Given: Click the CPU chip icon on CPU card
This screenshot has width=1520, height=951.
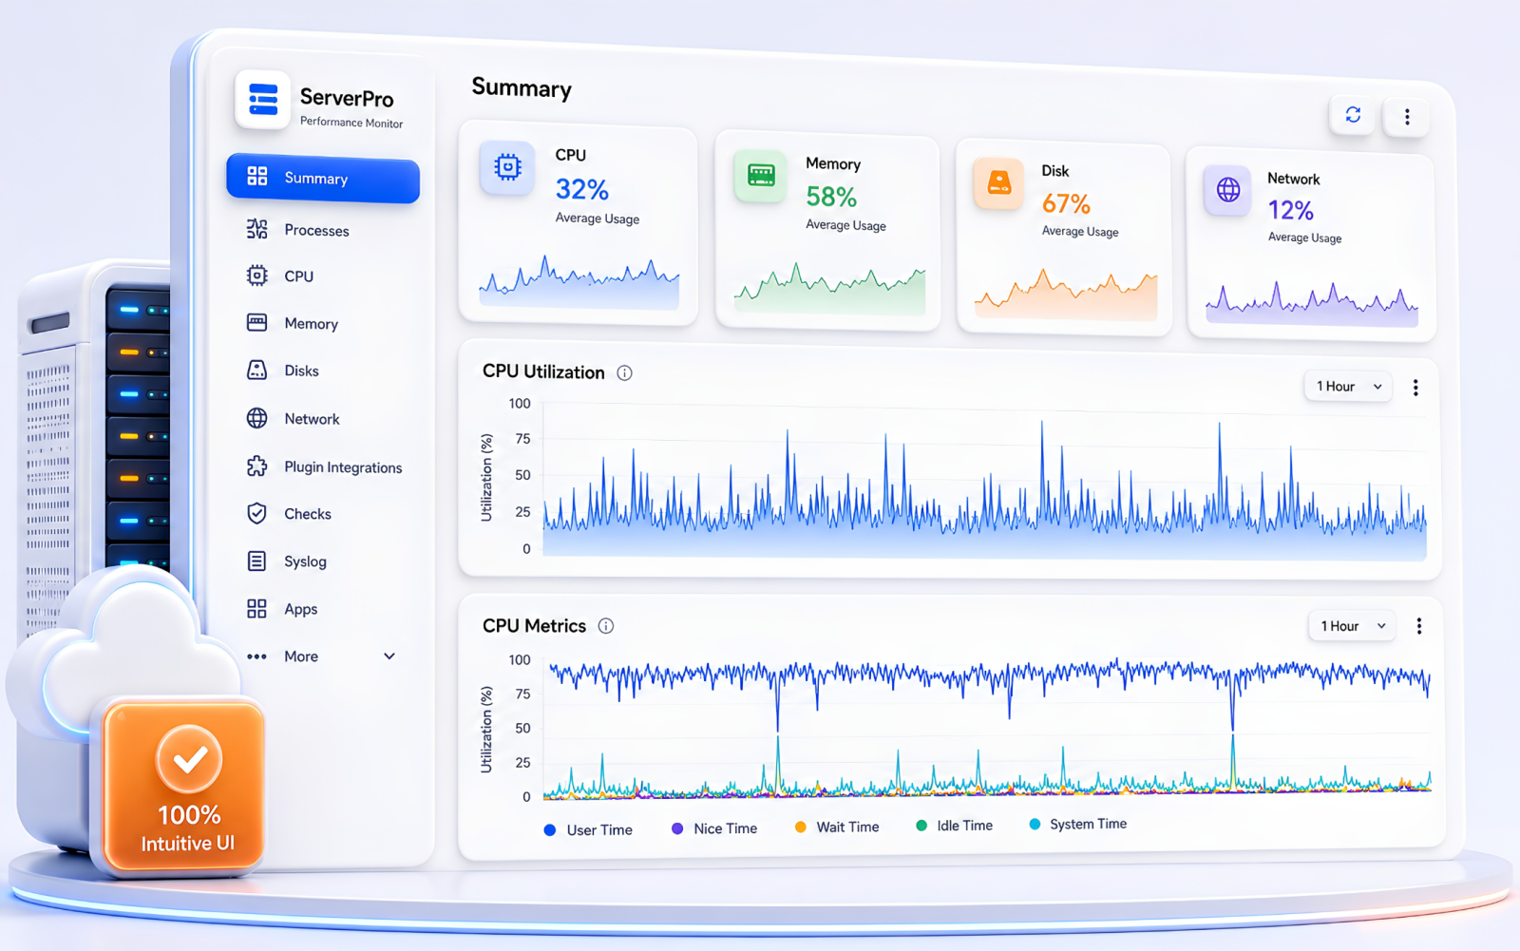Looking at the screenshot, I should pyautogui.click(x=507, y=168).
